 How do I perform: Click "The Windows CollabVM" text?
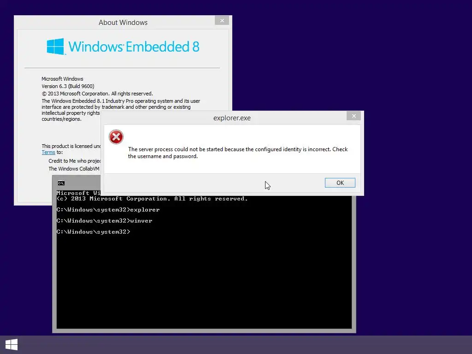tap(74, 169)
